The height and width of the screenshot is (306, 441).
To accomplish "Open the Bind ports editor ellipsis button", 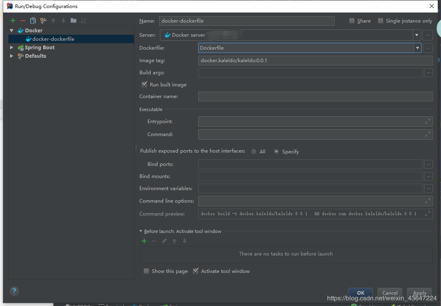I will tap(428, 164).
